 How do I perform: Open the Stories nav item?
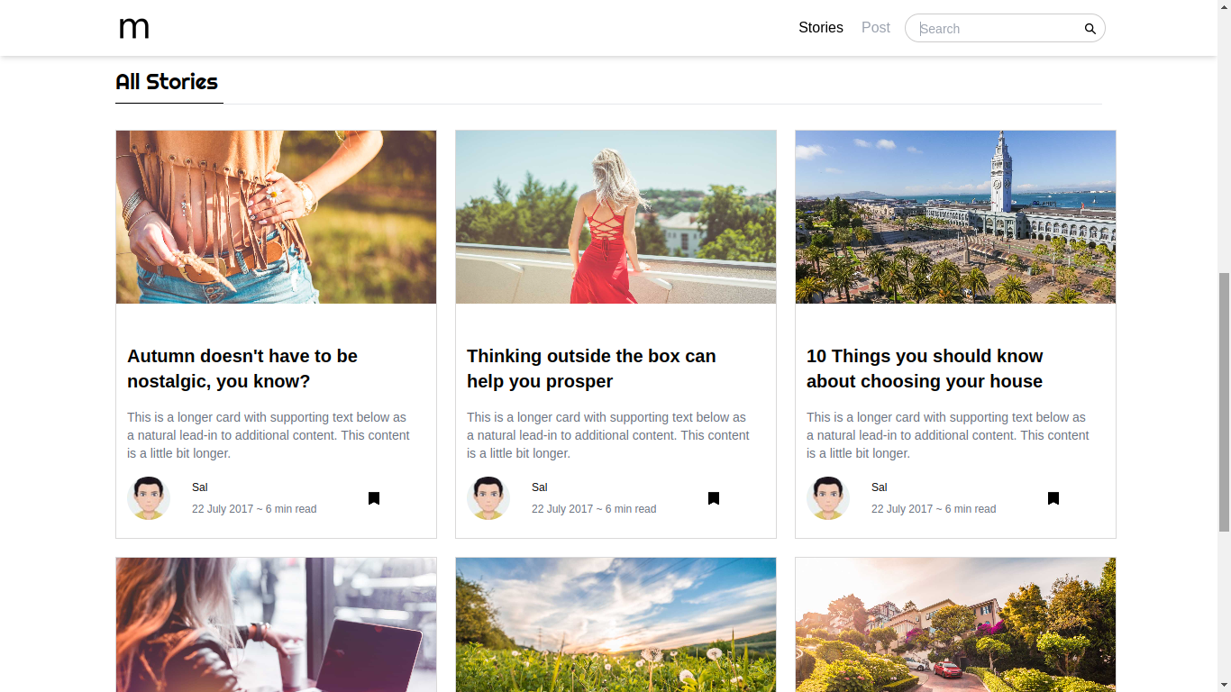(x=821, y=28)
